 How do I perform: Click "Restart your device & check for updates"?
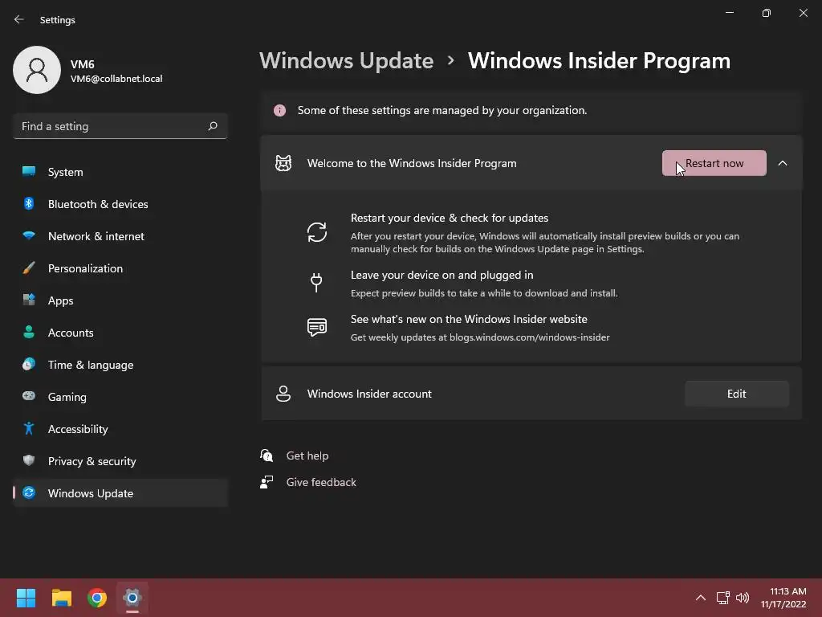point(450,218)
